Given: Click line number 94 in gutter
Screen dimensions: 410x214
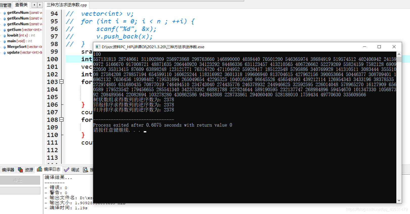Looking at the screenshot, I should tap(54, 14).
